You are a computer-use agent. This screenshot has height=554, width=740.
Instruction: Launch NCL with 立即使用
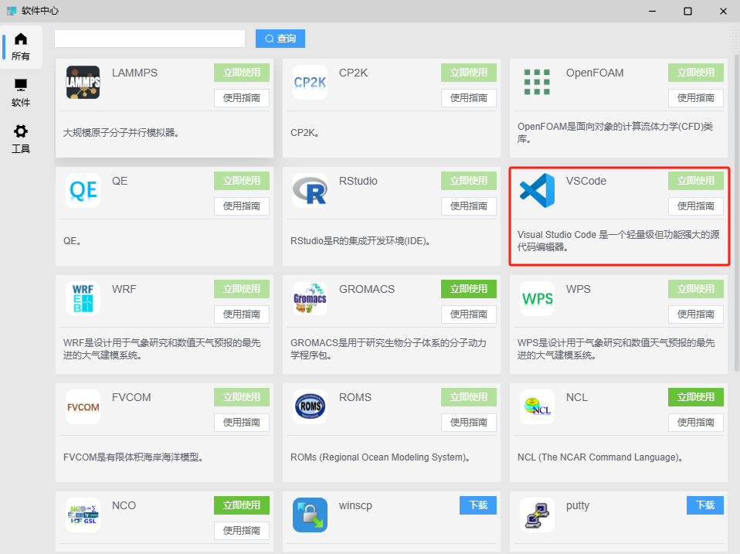pos(696,397)
